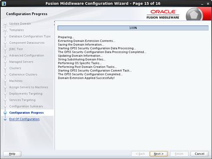Click 'Saving the Domain Information...' line

tap(81, 44)
